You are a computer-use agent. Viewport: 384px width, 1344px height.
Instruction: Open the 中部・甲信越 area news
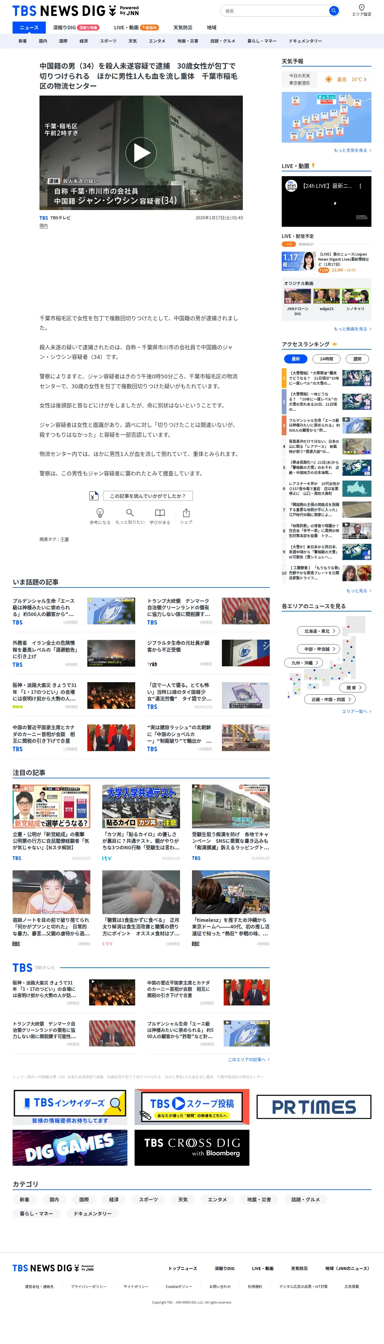[318, 649]
